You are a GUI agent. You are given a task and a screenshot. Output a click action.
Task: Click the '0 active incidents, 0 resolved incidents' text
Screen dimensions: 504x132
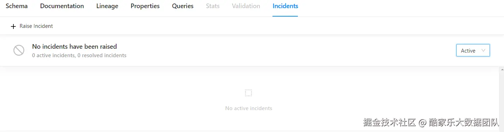pyautogui.click(x=79, y=55)
